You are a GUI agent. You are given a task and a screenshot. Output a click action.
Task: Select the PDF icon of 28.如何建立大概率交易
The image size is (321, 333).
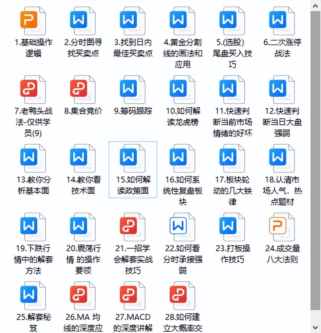click(x=182, y=296)
